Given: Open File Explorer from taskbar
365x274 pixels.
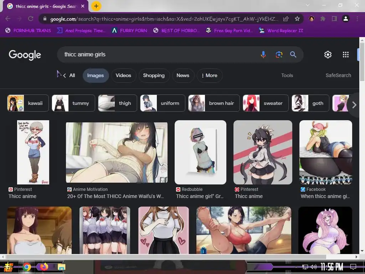Looking at the screenshot, I should pyautogui.click(x=62, y=267).
